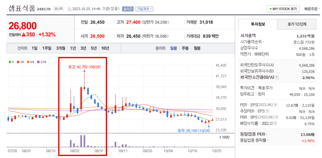
Task: Select 일봉 daily candle chart
Action: coord(174,48)
